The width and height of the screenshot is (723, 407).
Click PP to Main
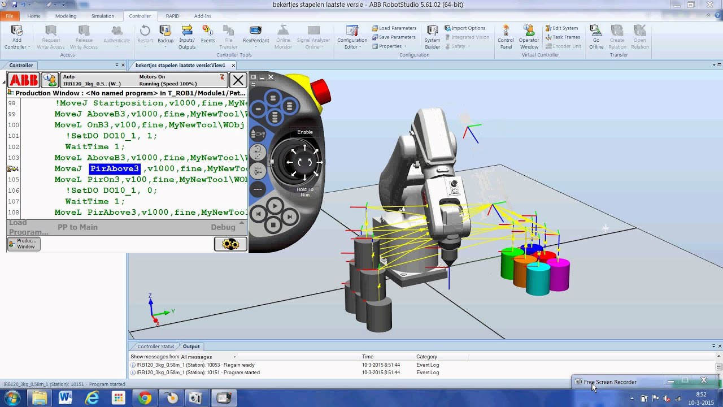point(77,227)
